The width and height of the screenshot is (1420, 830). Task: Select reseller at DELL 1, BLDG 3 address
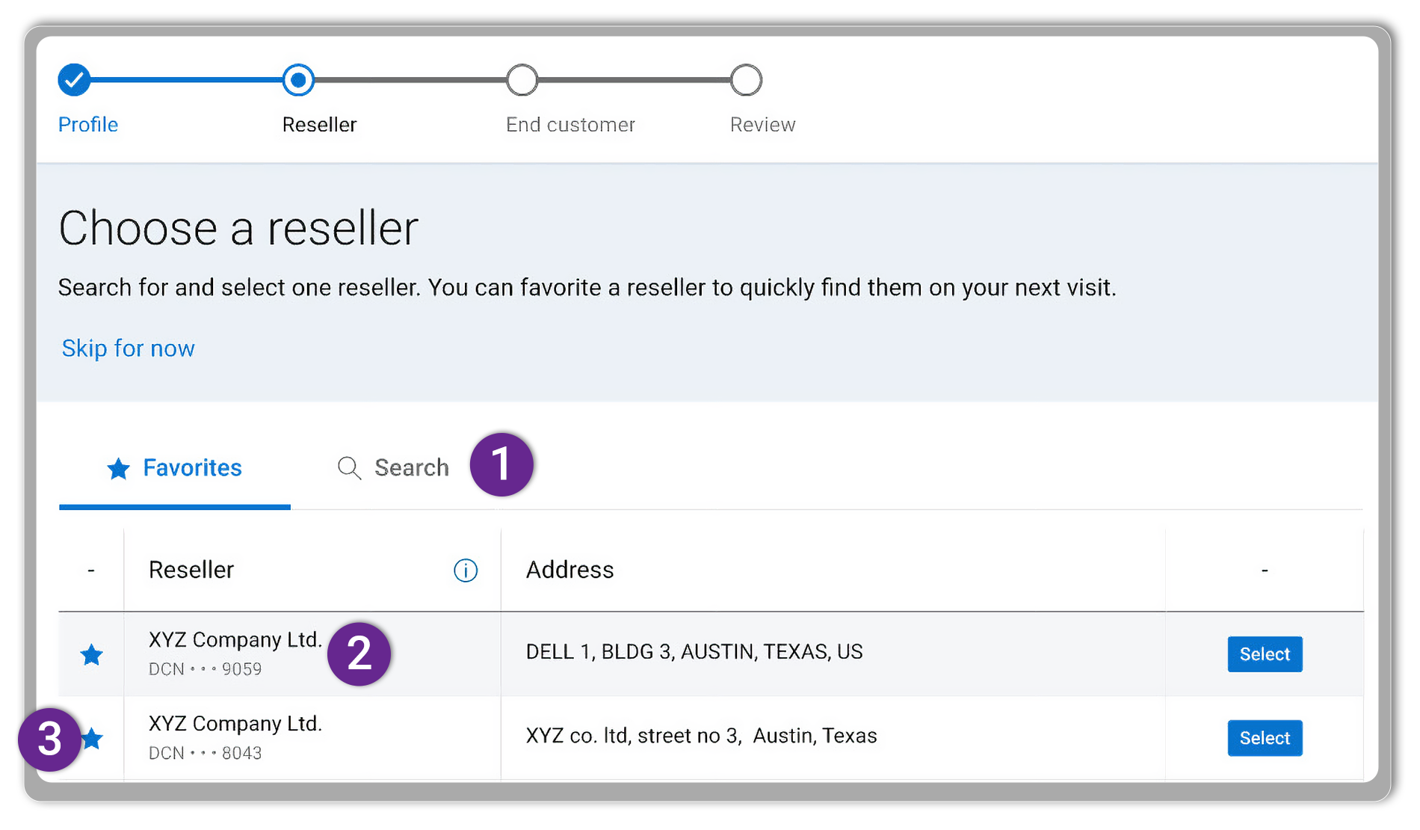pos(1265,654)
